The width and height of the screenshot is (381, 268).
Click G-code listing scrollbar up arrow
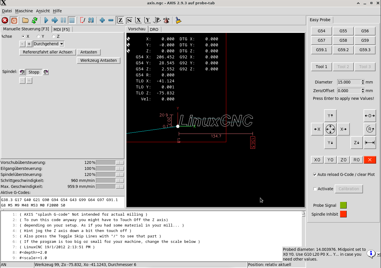tap(303, 213)
